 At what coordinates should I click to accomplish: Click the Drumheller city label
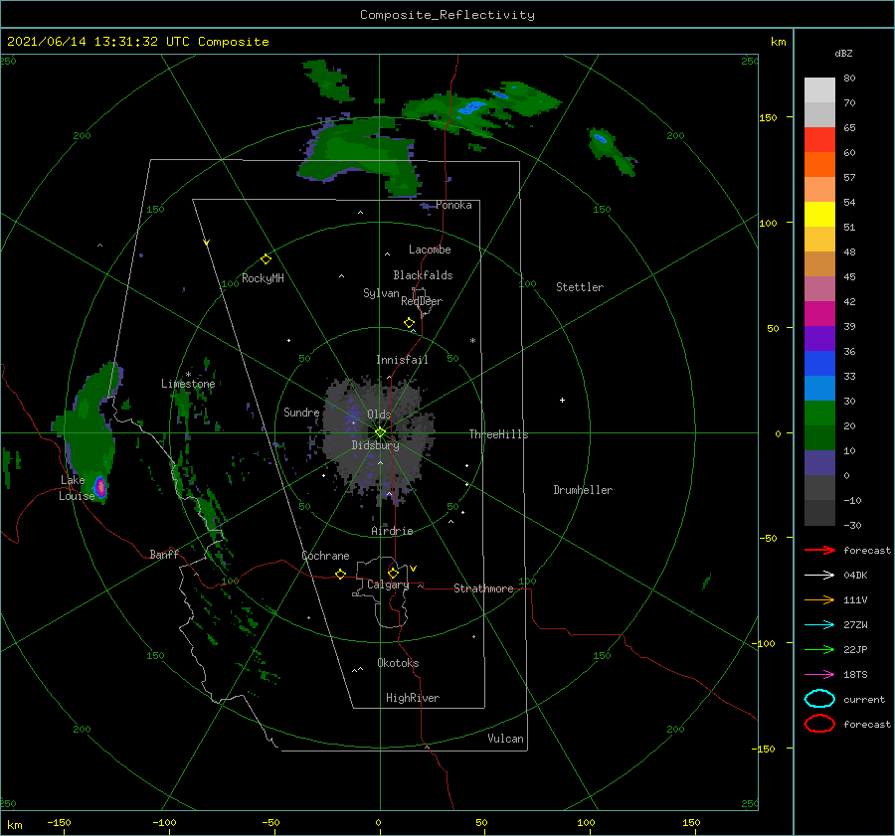pyautogui.click(x=583, y=490)
